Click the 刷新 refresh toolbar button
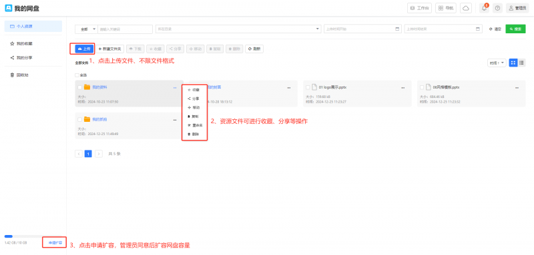The height and width of the screenshot is (255, 534). [254, 49]
